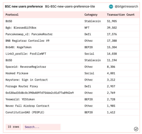
Task: Click BEP20 category in Yesworld row
Action: pos(88,99)
